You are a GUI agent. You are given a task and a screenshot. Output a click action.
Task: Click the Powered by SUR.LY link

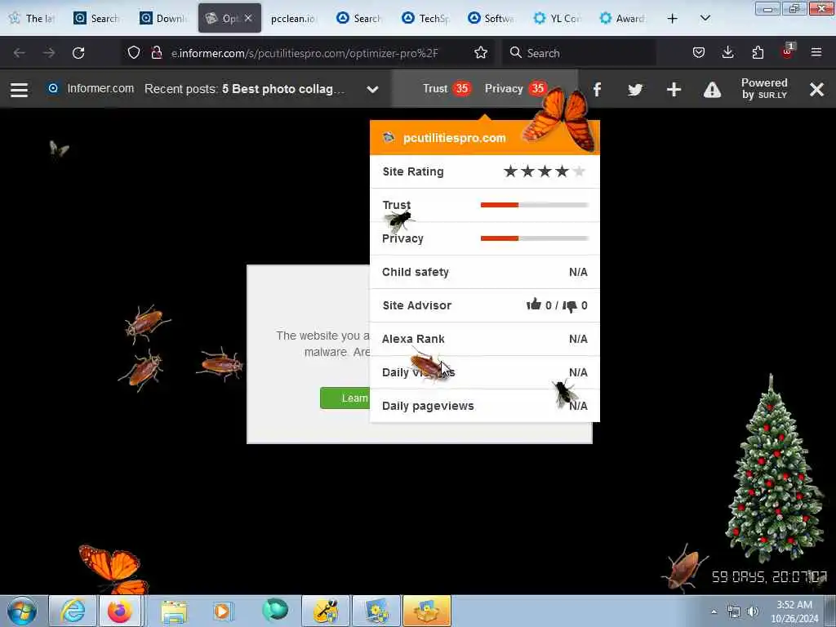764,88
